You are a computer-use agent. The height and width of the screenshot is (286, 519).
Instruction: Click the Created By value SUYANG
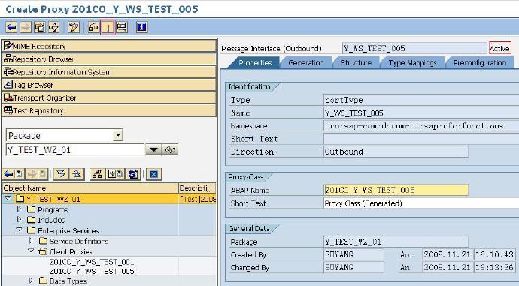pos(354,254)
